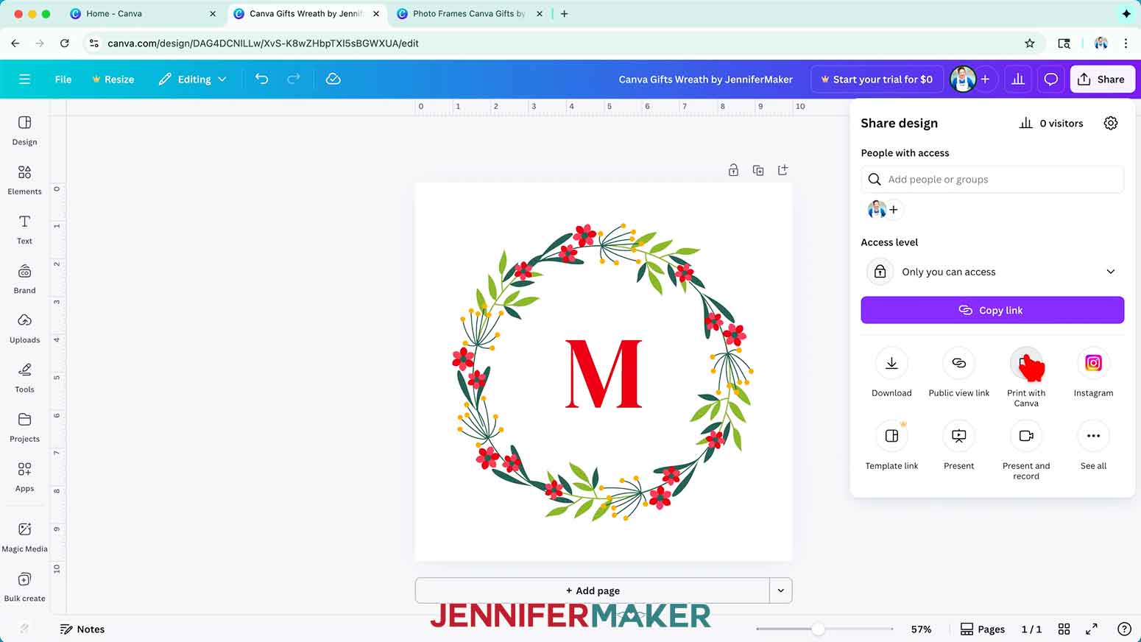Open the help question mark icon
Viewport: 1141px width, 642px height.
(x=1124, y=629)
